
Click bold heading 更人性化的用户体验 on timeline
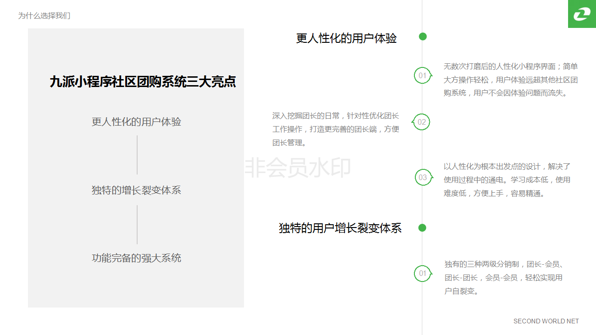(x=346, y=38)
